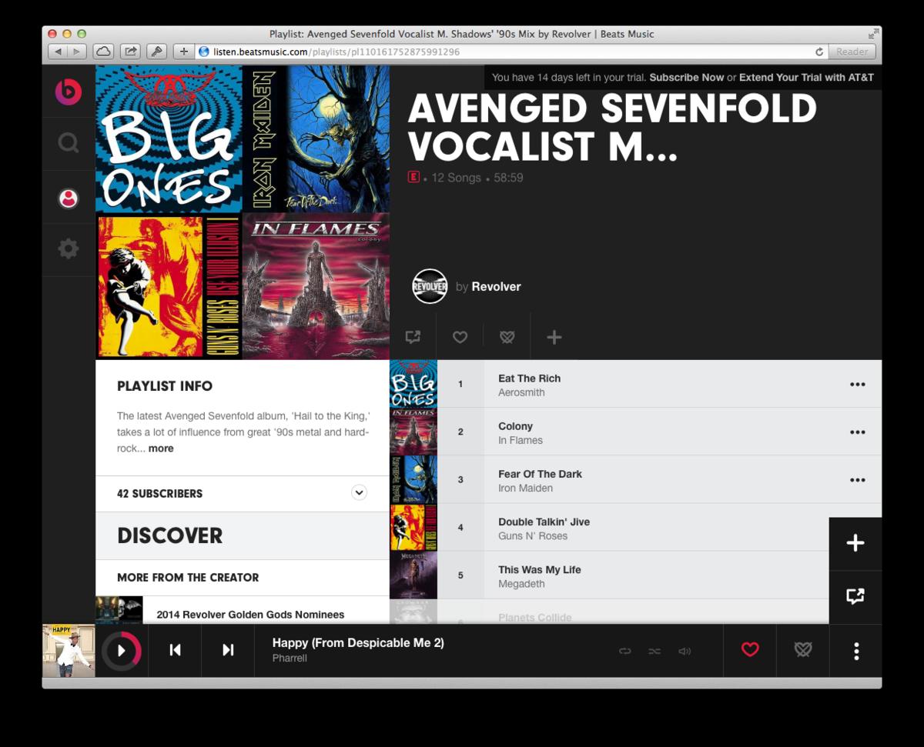Open the player bar vertical dots menu
The image size is (924, 747).
(856, 651)
